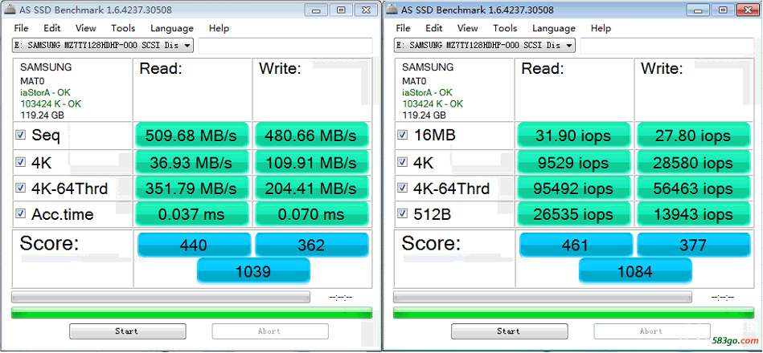Click gray progress bar in left window
763x353 pixels.
pos(161,297)
